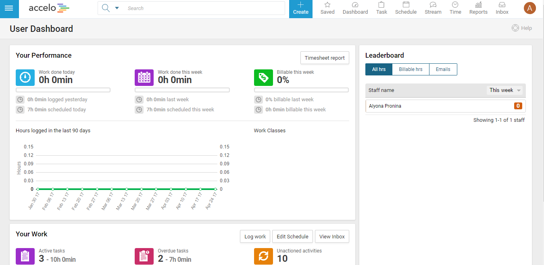Open the This week period dropdown
Viewport: 544px width, 265px height.
[x=505, y=90]
